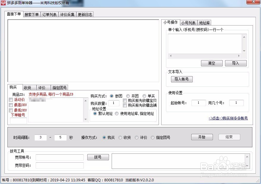261x184 pixels.
Task: Switch to the 小号列表 tab
Action: [x=189, y=23]
